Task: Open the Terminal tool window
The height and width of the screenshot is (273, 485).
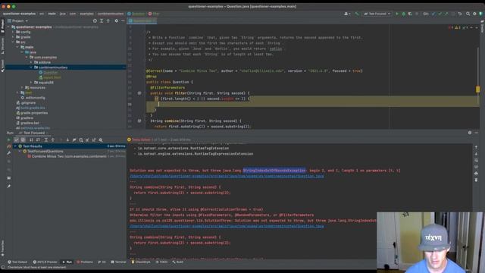Action: click(118, 262)
